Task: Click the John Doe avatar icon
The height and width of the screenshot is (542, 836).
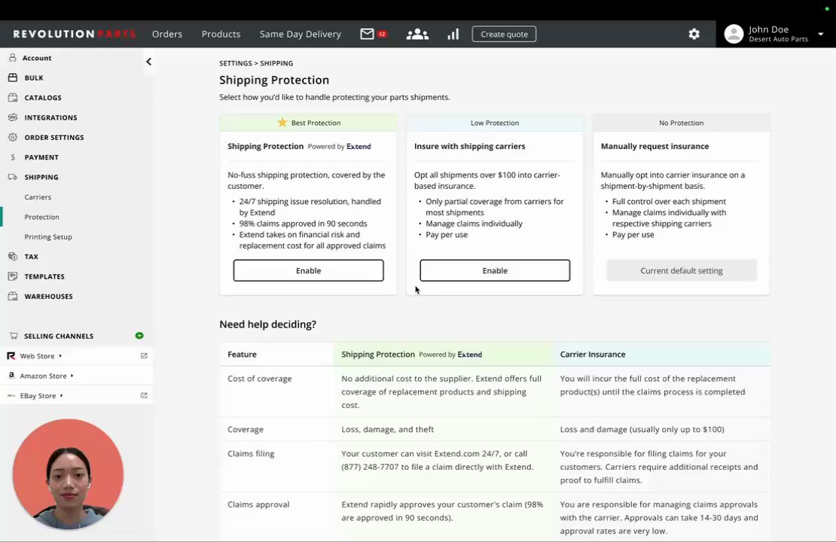Action: click(734, 34)
